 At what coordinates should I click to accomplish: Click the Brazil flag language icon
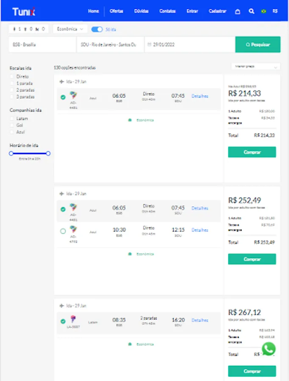264,11
